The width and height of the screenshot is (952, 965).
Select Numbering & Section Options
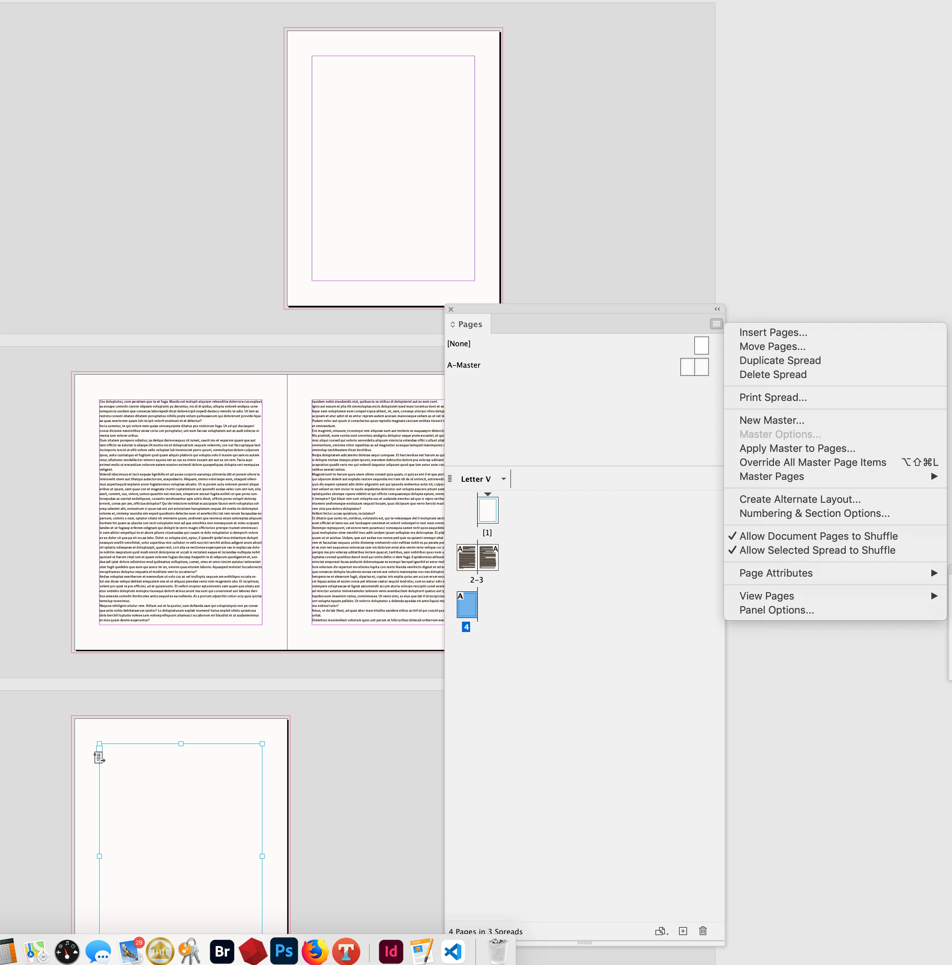[x=814, y=514]
